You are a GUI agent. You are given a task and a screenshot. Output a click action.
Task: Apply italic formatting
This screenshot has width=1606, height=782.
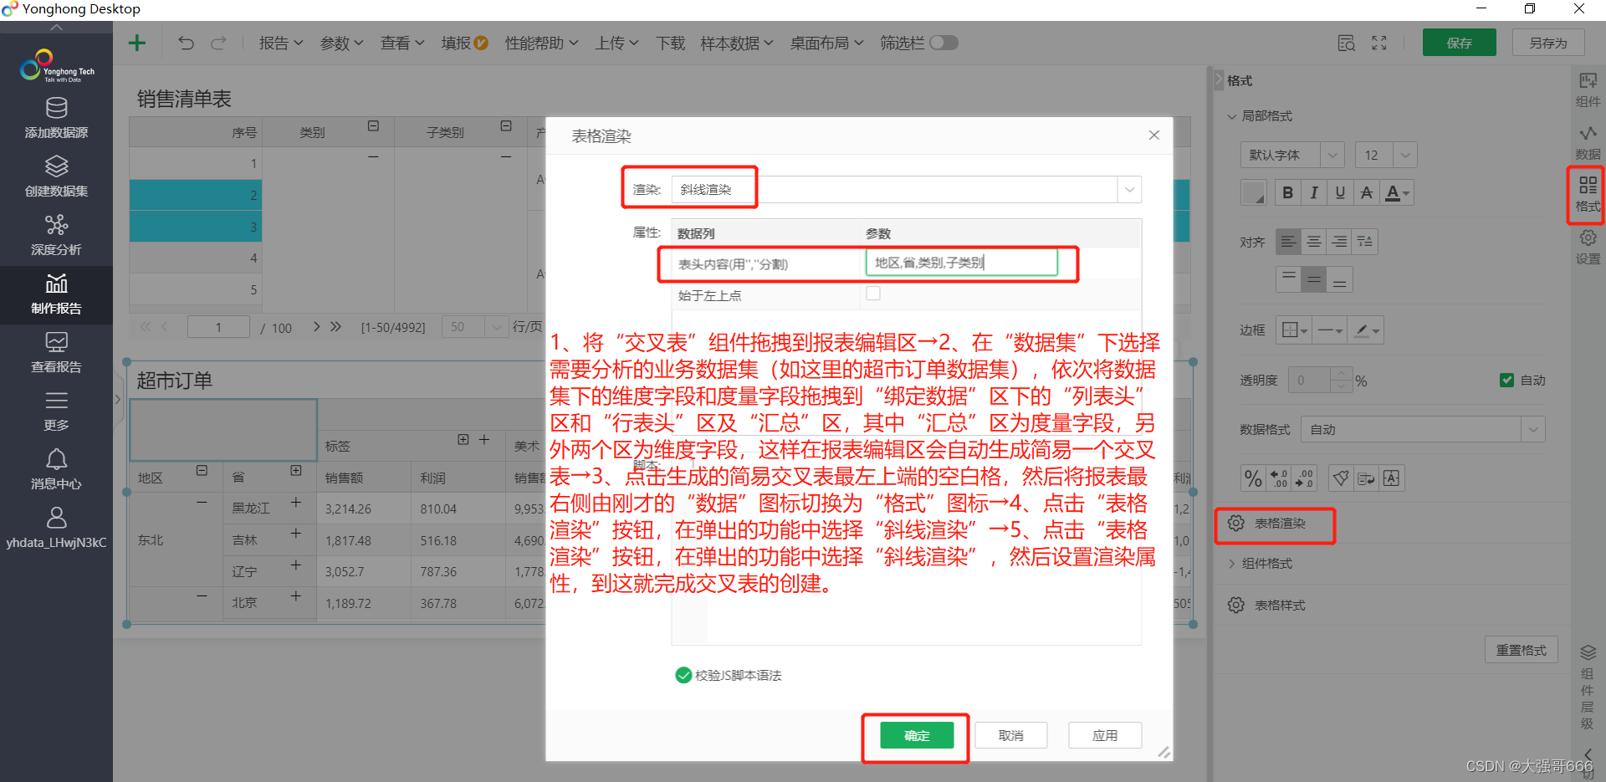coord(1314,193)
